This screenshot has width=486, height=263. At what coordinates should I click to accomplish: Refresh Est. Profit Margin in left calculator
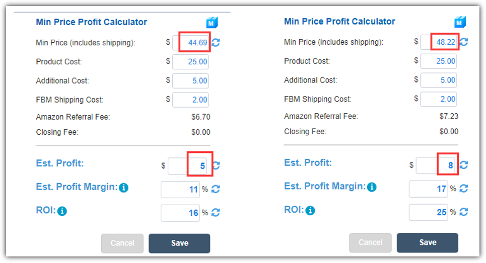coord(216,189)
